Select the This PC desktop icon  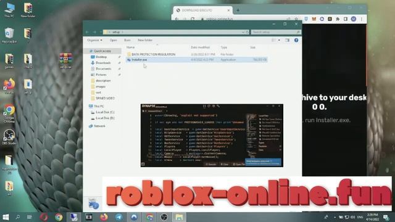[x=9, y=10]
